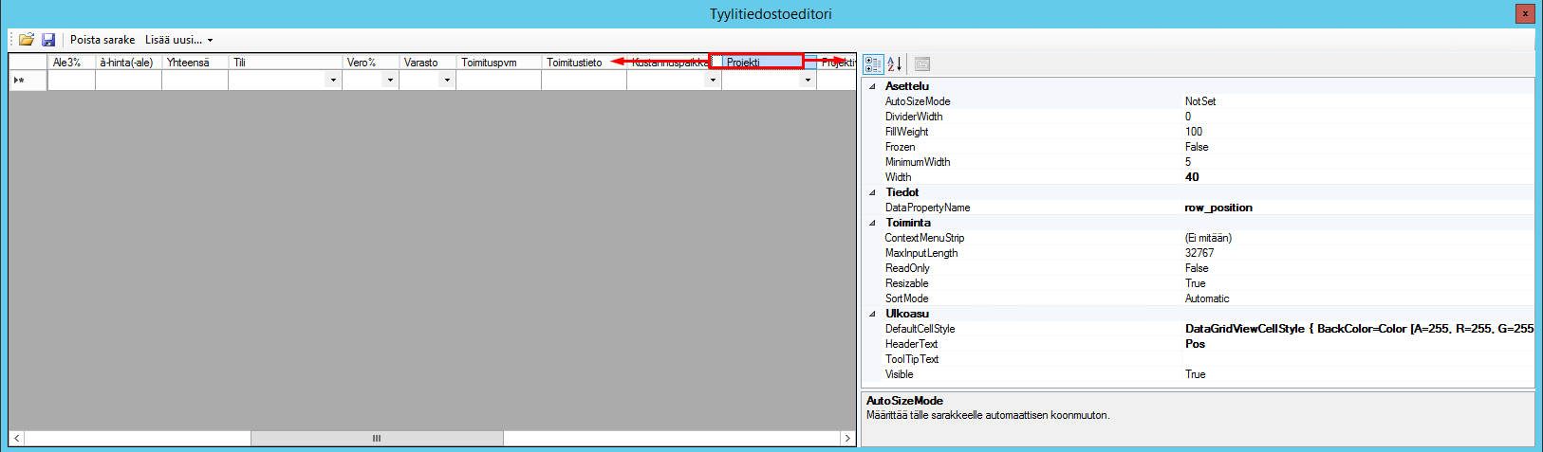The height and width of the screenshot is (452, 1543).
Task: Collapse the Ulkoasu property category
Action: click(873, 314)
